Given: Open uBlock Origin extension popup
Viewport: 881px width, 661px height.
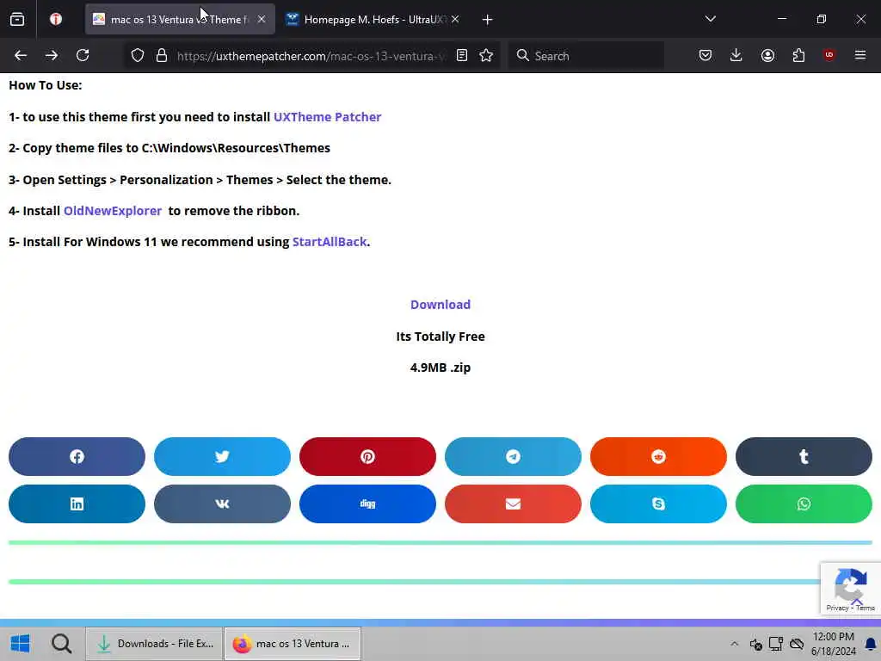Looking at the screenshot, I should coord(829,55).
